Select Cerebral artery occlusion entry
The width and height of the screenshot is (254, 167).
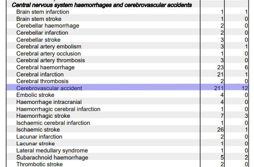coord(49,54)
